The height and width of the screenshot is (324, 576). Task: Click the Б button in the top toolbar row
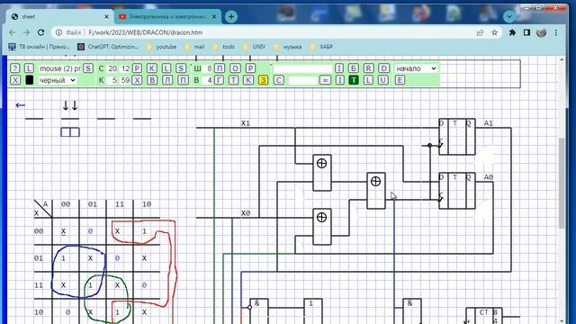354,68
